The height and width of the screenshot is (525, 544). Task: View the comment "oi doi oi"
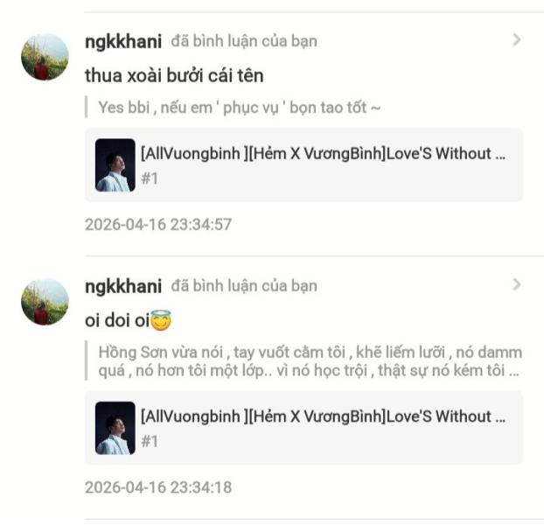coord(117,320)
